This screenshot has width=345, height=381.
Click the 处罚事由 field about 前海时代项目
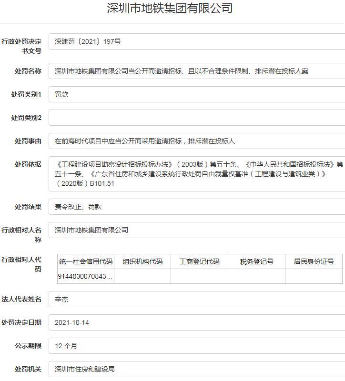tap(197, 141)
